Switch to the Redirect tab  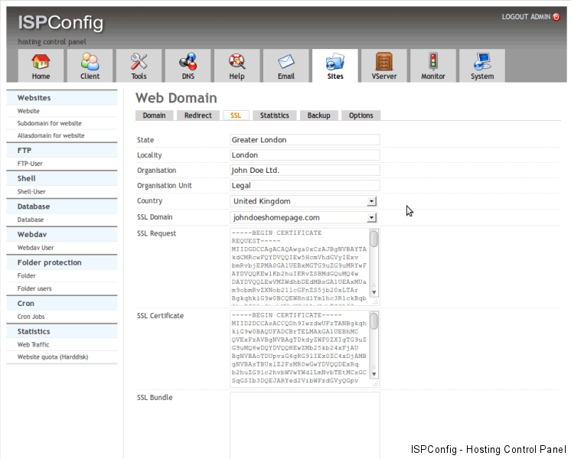click(197, 116)
